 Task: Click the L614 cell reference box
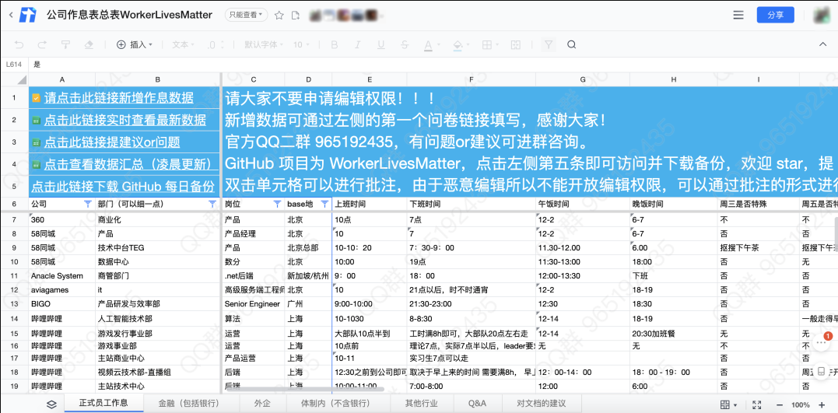click(x=13, y=65)
